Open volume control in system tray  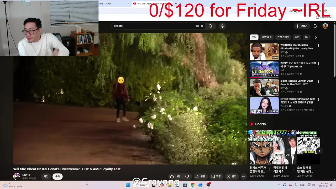[313, 185]
